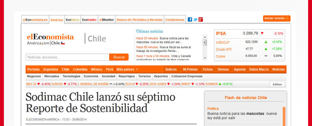Open the Hace 33 minutos mascotas news
Image resolution: width=312 pixels, height=126 pixels.
tap(162, 40)
